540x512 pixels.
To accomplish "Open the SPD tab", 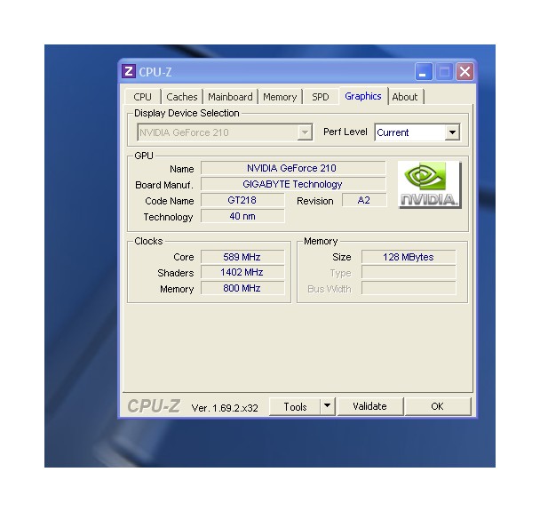I will [321, 97].
